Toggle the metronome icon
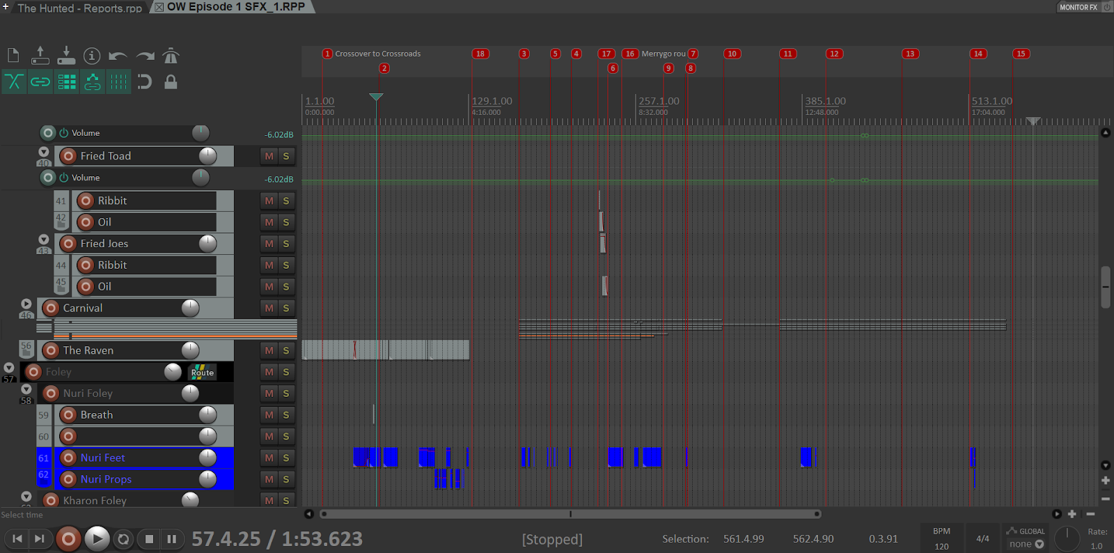Image resolution: width=1114 pixels, height=553 pixels. 171,56
